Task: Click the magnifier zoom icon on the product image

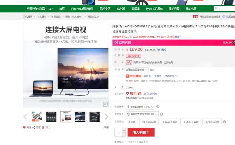Action: point(105,104)
